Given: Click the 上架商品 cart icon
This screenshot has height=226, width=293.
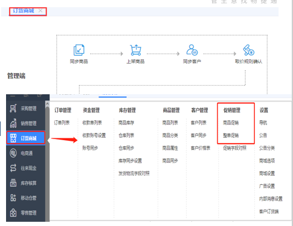Looking at the screenshot, I should tap(135, 50).
